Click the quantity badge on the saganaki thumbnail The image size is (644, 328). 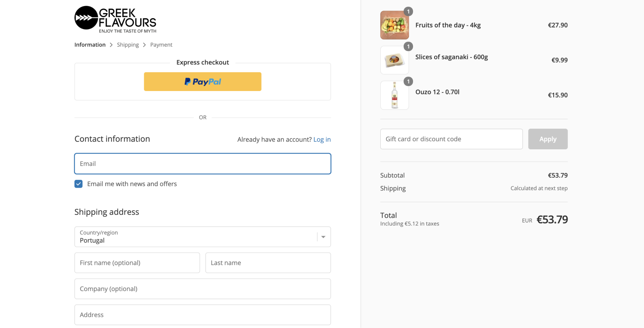[x=408, y=46]
